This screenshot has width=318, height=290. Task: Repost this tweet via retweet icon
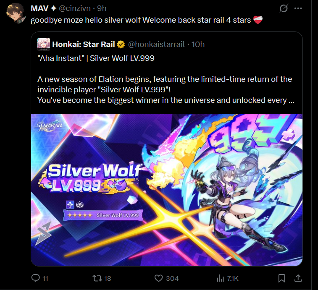tap(97, 278)
